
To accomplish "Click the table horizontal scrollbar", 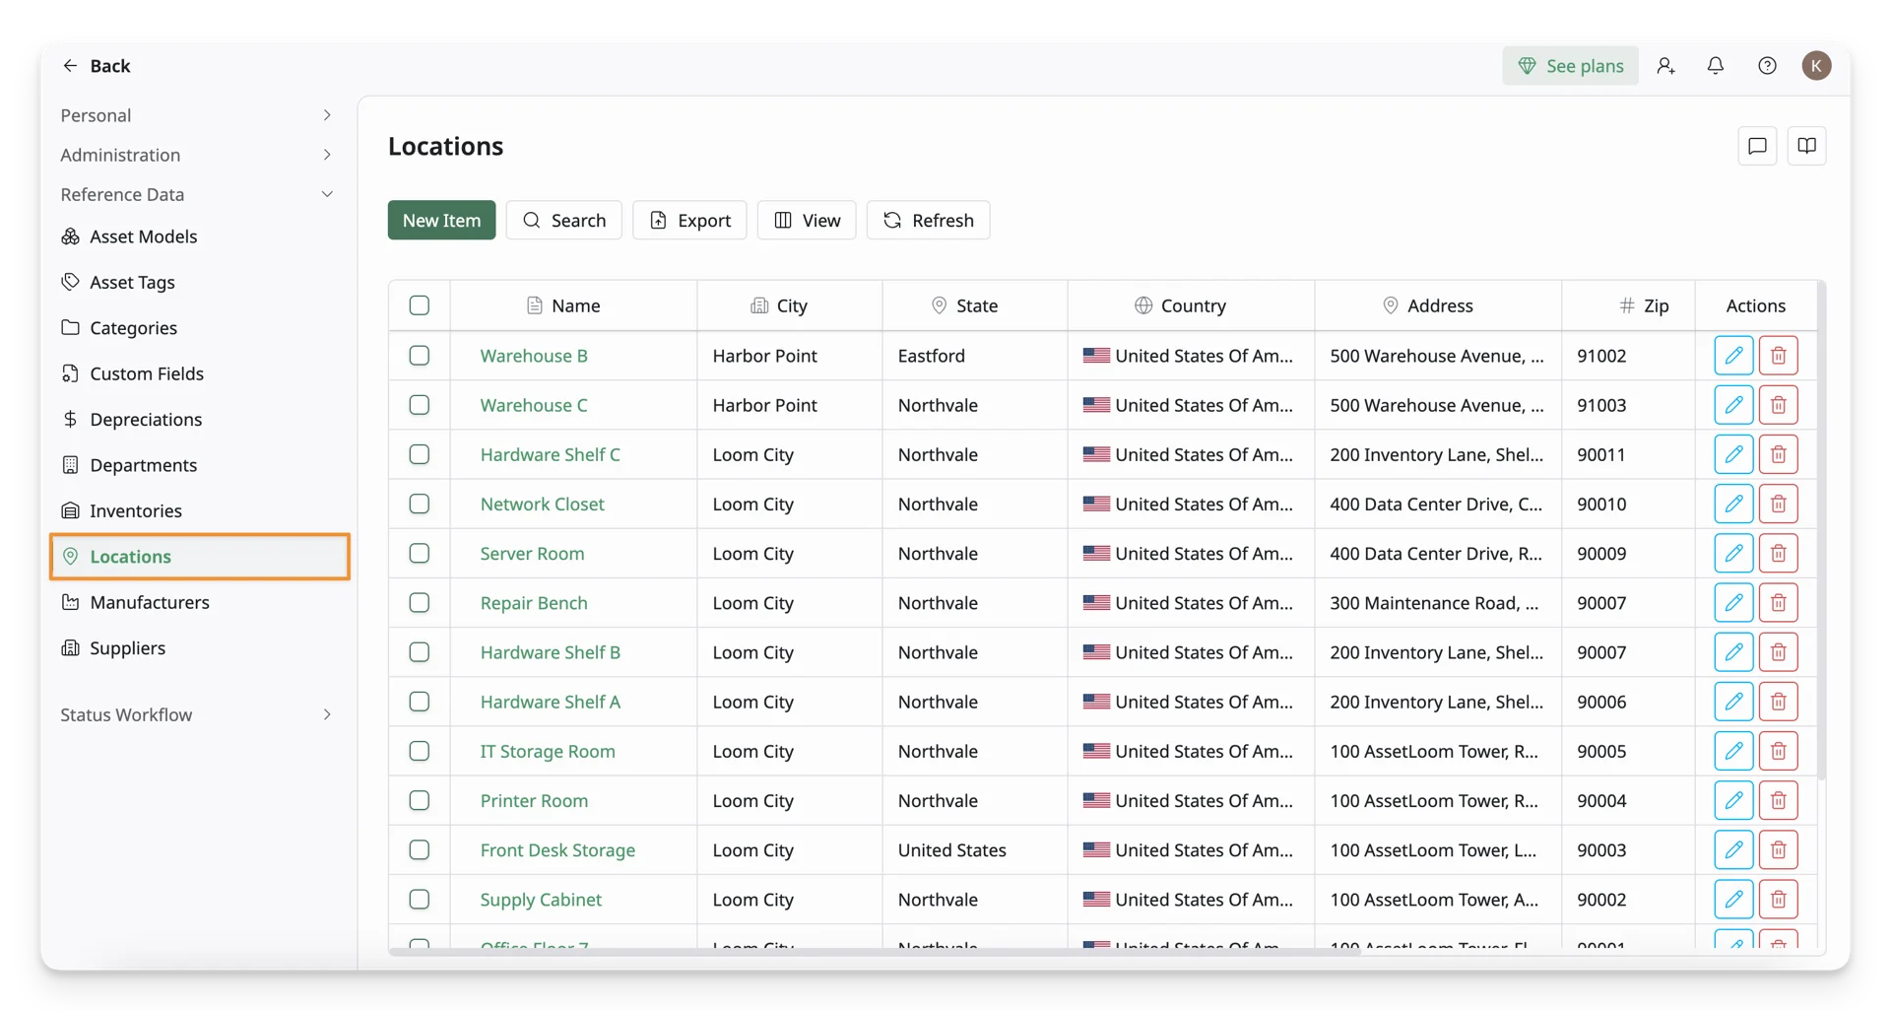I will point(875,952).
